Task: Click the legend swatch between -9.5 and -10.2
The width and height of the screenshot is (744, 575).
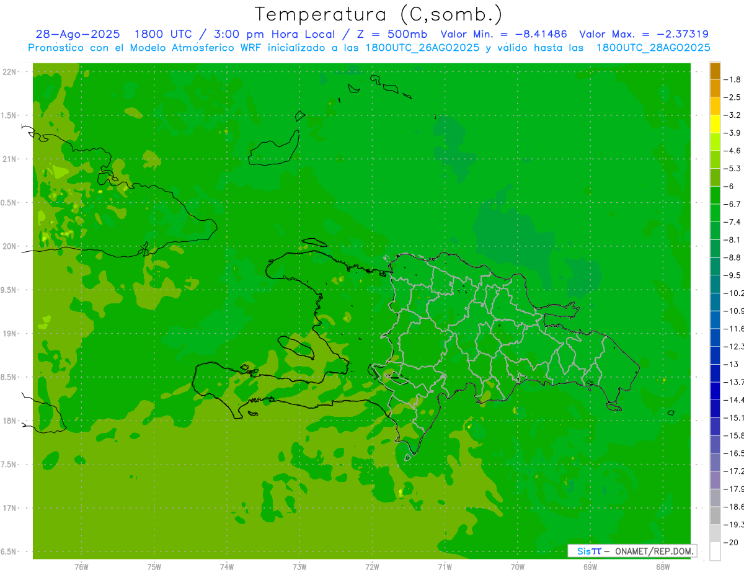Action: click(x=715, y=284)
